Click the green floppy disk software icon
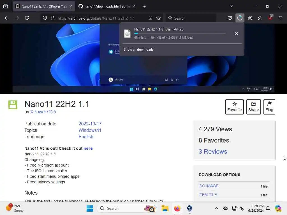The image size is (287, 215). [x=13, y=105]
